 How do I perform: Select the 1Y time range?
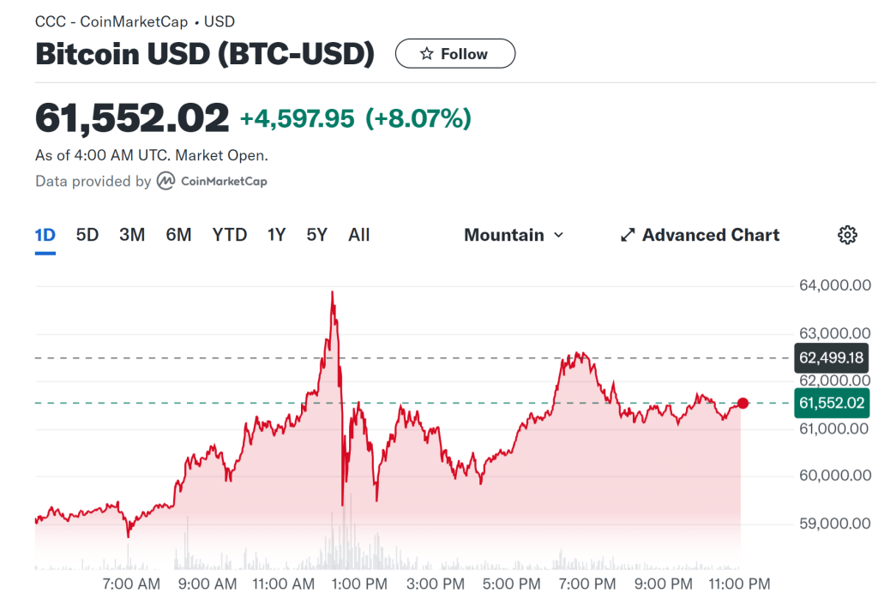(276, 235)
